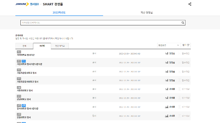Viewport: 220px width, 123px height.
Task: Click the 안내사항 heading
Action: (19, 35)
